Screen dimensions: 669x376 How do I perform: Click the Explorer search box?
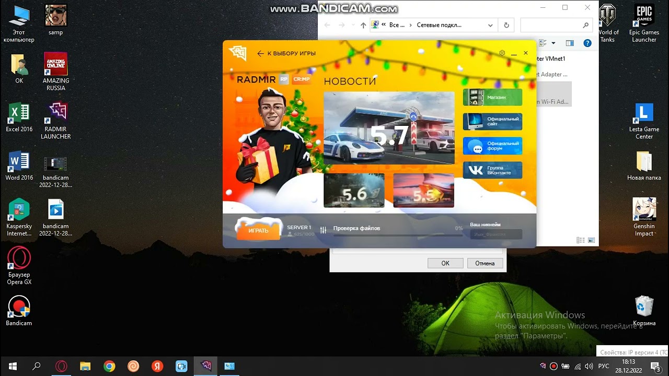point(556,25)
